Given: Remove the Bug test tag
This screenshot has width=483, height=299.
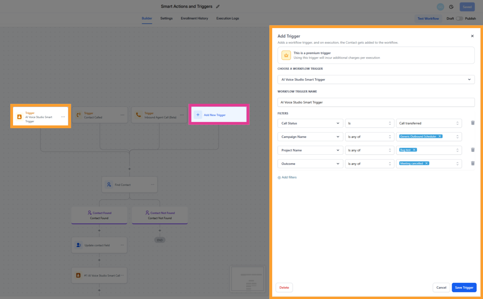Looking at the screenshot, I should coord(414,150).
